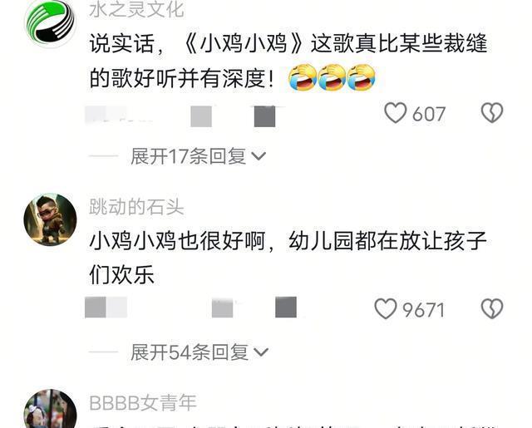This screenshot has height=428, width=532.
Task: Open username 水之灵文化
Action: 136,9
